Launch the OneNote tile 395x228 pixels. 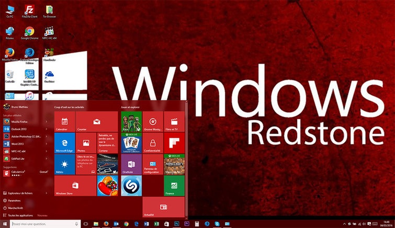pos(131,164)
